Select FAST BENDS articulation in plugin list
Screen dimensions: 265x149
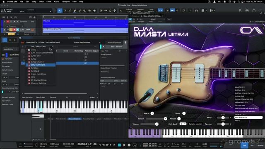click(248, 118)
